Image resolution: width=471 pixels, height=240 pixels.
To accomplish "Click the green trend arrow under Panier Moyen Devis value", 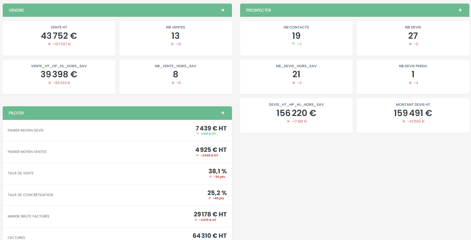I will click(x=198, y=134).
